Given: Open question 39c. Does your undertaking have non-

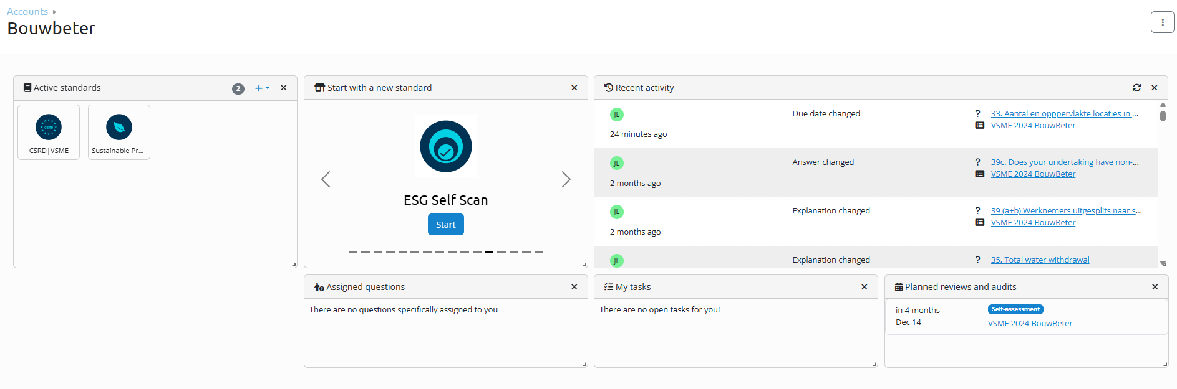Looking at the screenshot, I should pos(1065,162).
